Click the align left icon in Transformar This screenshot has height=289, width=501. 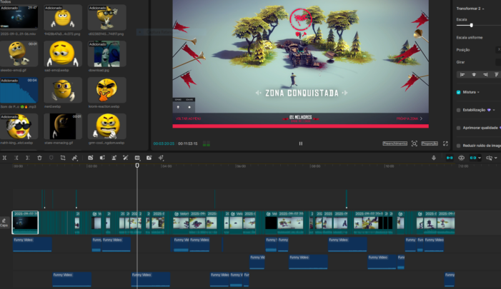tap(462, 74)
